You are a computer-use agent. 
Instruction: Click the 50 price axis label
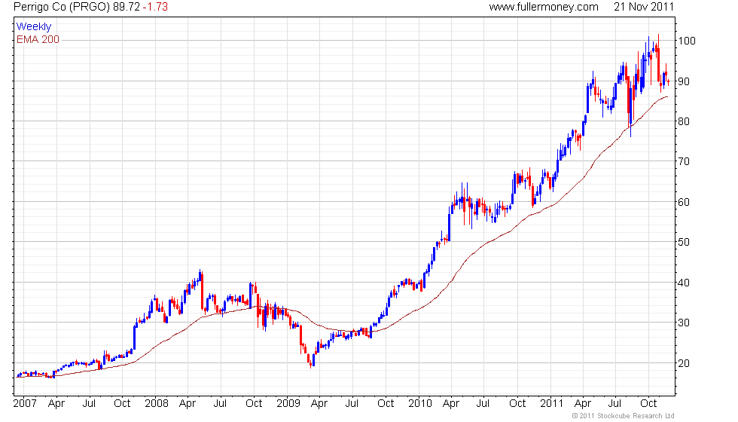tap(684, 242)
